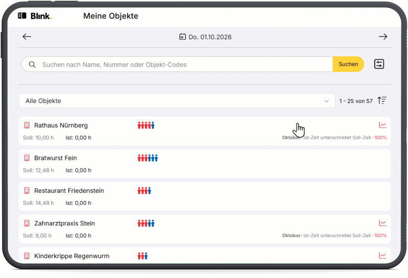The height and width of the screenshot is (278, 408).
Task: Click 'Soll: 14,48 h' for Restaurant Friedenstein
Action: click(39, 203)
